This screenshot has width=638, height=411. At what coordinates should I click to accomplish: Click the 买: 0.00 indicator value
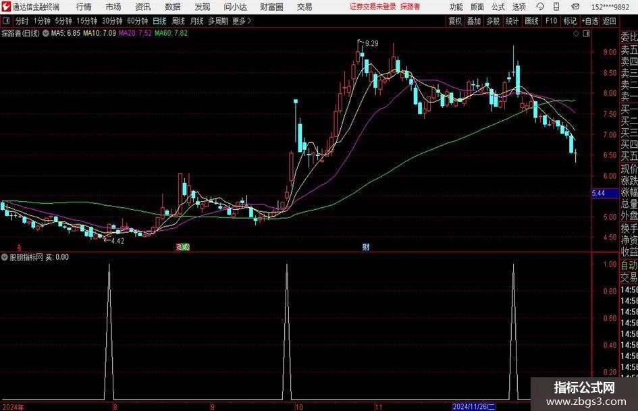(57, 257)
